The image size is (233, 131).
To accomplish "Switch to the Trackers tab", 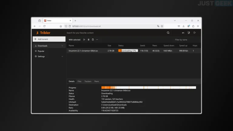I will coord(88,81).
